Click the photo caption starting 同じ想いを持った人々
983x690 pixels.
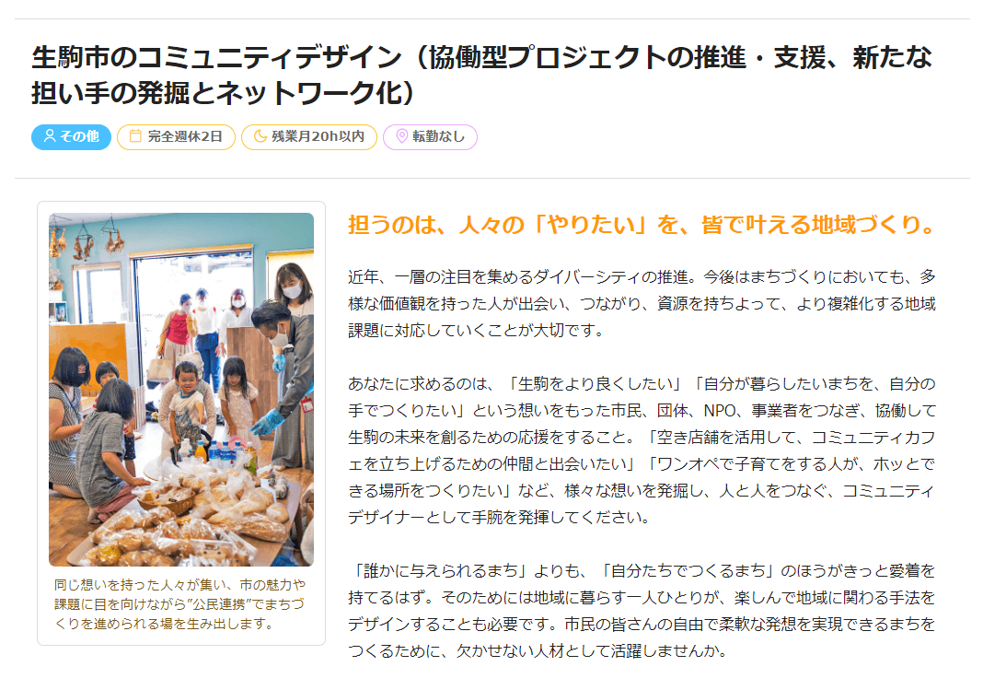[x=179, y=604]
